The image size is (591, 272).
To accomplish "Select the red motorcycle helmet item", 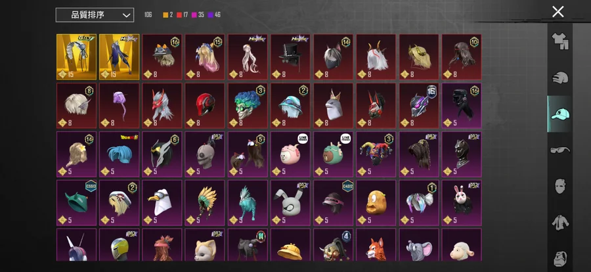I will click(x=205, y=106).
